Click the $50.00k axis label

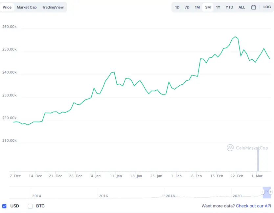point(10,50)
